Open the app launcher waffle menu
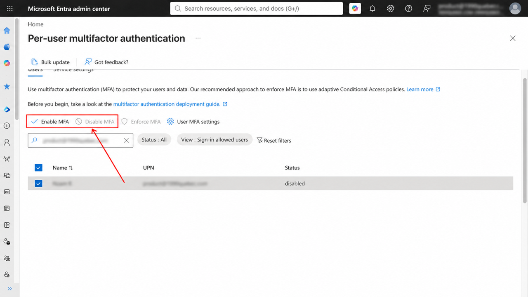528x297 pixels. coord(10,8)
